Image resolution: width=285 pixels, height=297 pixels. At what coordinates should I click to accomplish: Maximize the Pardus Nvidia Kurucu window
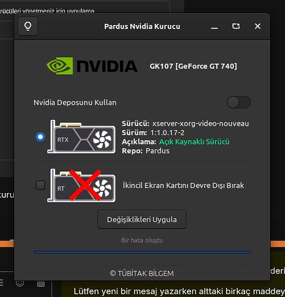236,26
